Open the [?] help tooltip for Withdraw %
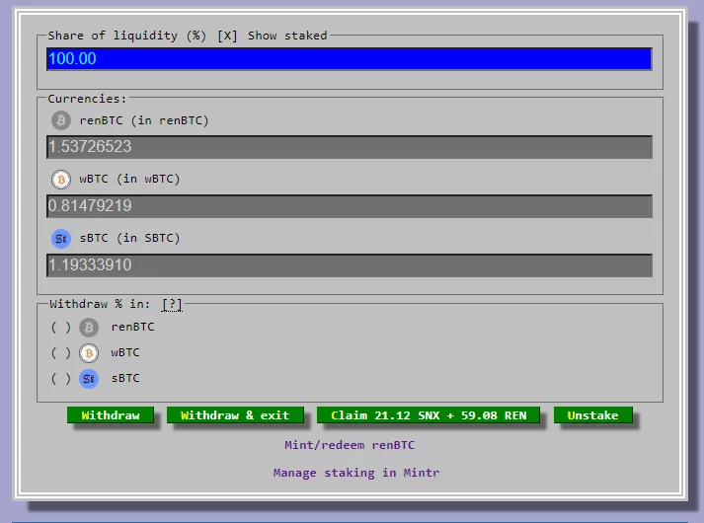Viewport: 704px width, 523px height. coord(173,304)
